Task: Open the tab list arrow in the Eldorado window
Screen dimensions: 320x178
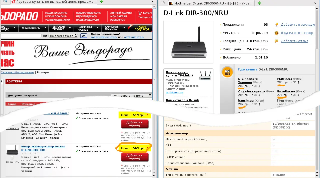Action: point(152,2)
